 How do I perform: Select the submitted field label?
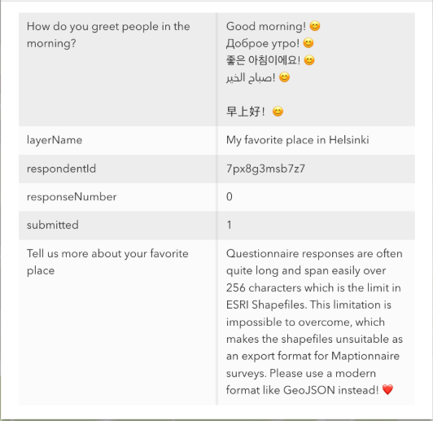53,225
